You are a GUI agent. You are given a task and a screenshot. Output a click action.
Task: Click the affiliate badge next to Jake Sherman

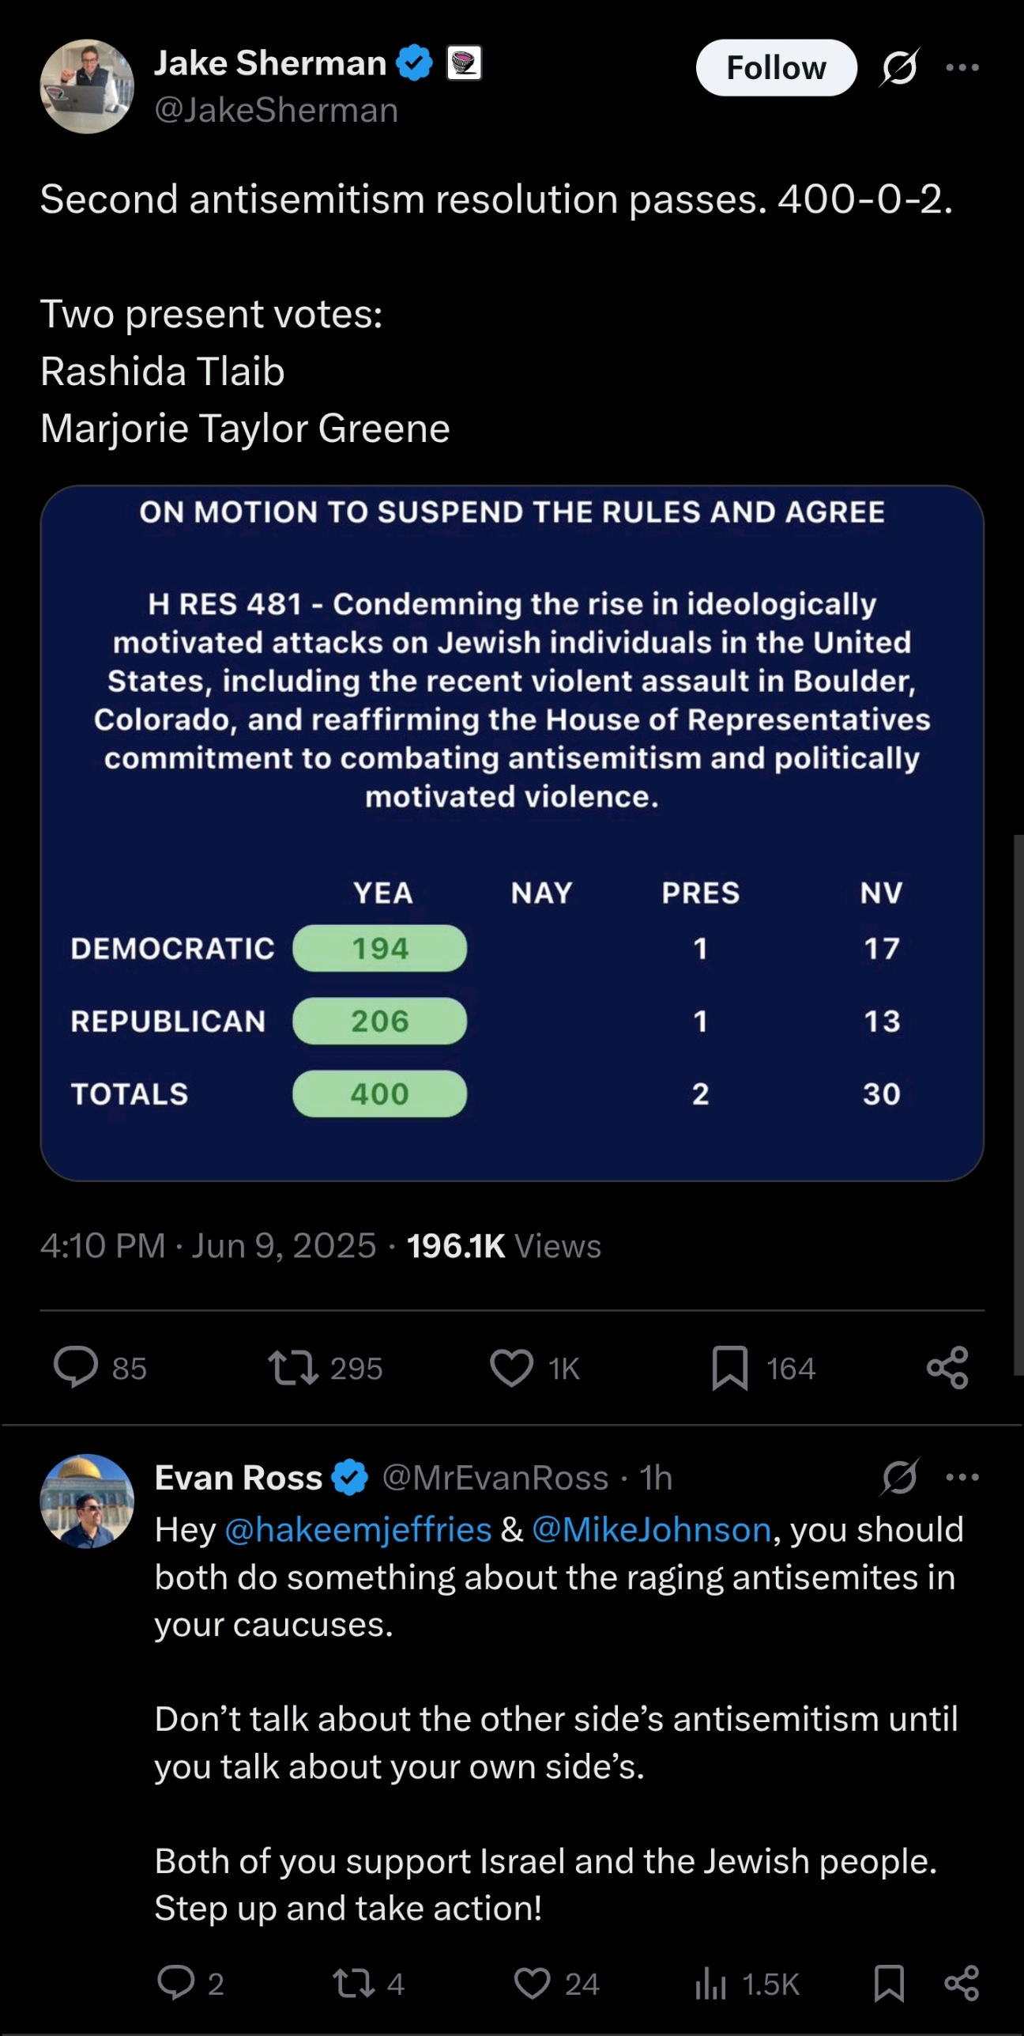point(464,63)
